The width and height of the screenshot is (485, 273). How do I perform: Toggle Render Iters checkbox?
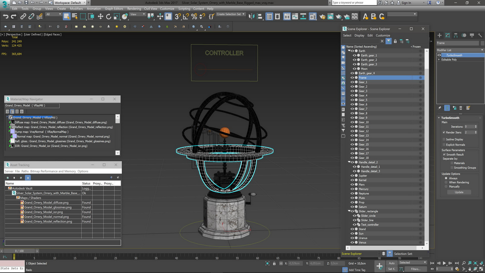[444, 132]
